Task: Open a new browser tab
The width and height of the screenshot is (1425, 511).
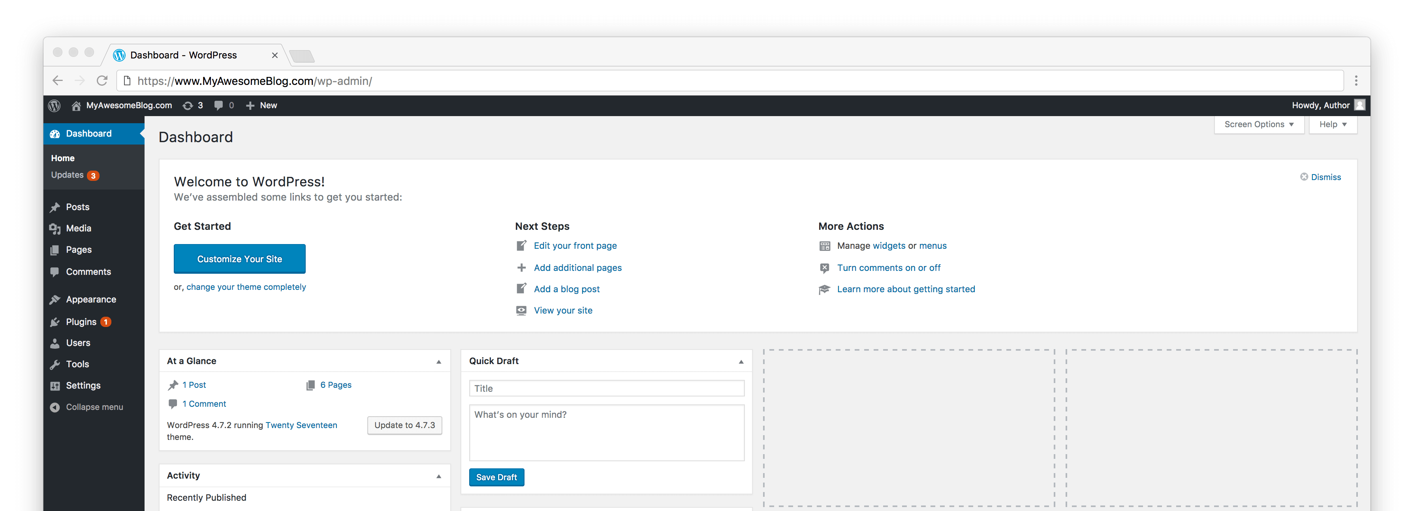Action: 302,56
